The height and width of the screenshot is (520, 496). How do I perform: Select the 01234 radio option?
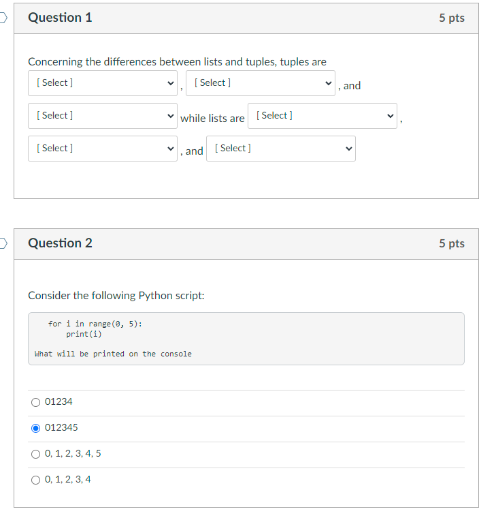click(36, 402)
